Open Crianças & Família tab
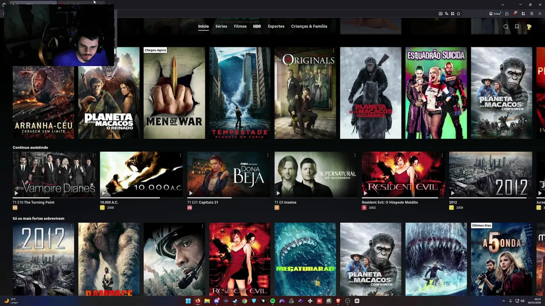Image resolution: width=545 pixels, height=306 pixels. (x=309, y=26)
